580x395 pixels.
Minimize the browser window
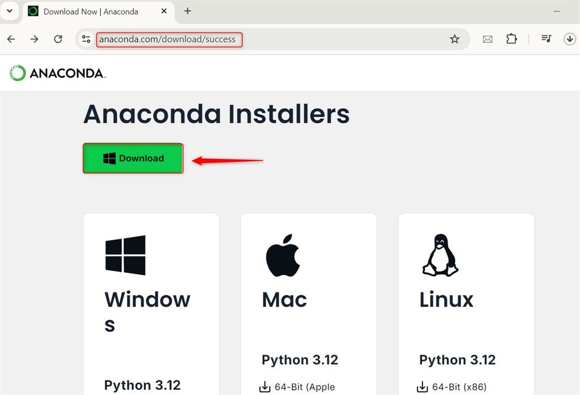556,11
